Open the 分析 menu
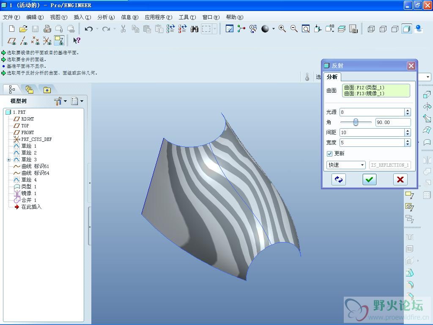Screen dimensions: 433x325 (106, 17)
